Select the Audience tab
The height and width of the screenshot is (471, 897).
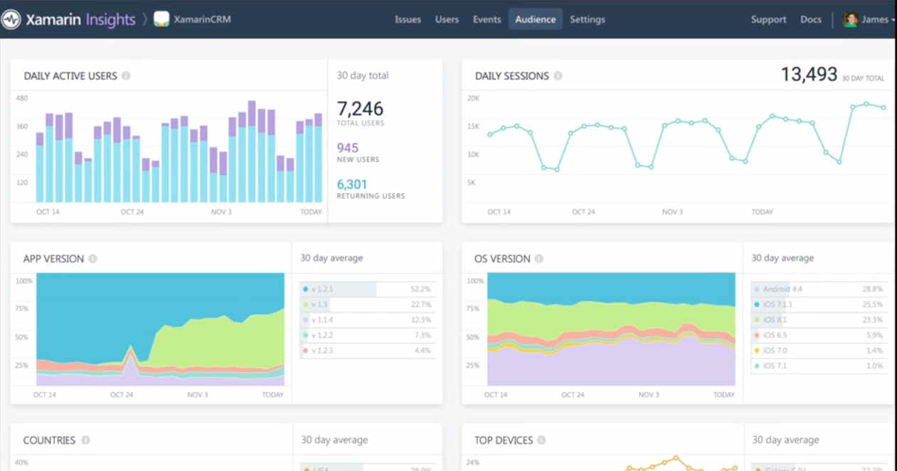pos(535,19)
